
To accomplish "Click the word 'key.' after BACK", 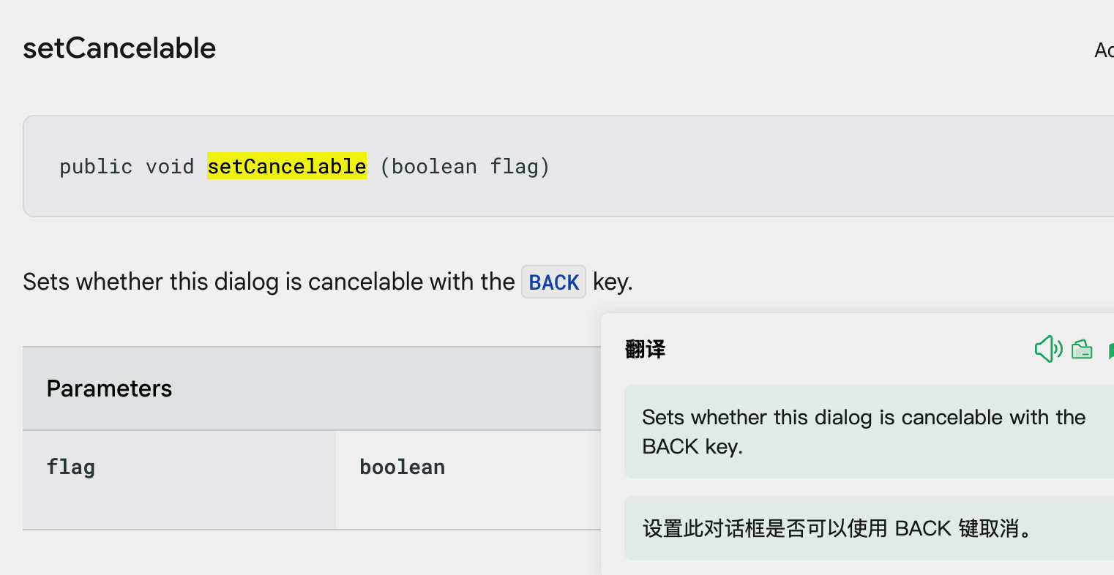I will [x=613, y=282].
